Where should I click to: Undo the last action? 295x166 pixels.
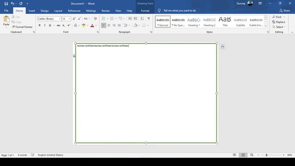(x=12, y=4)
